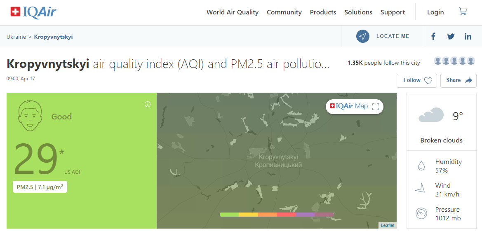This screenshot has height=236, width=482.
Task: Expand the Solutions menu
Action: click(x=358, y=12)
